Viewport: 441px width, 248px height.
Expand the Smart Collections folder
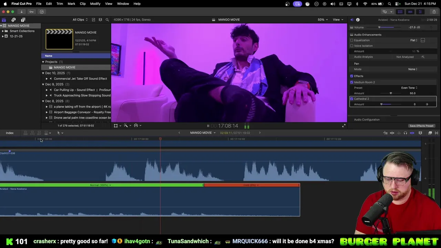click(3, 31)
